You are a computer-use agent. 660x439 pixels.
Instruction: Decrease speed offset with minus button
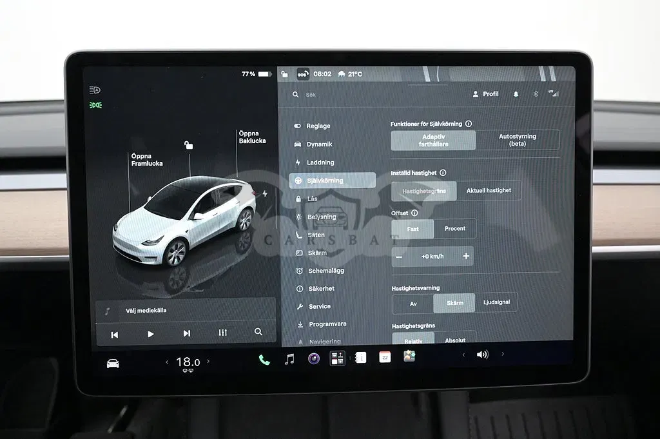coord(400,257)
